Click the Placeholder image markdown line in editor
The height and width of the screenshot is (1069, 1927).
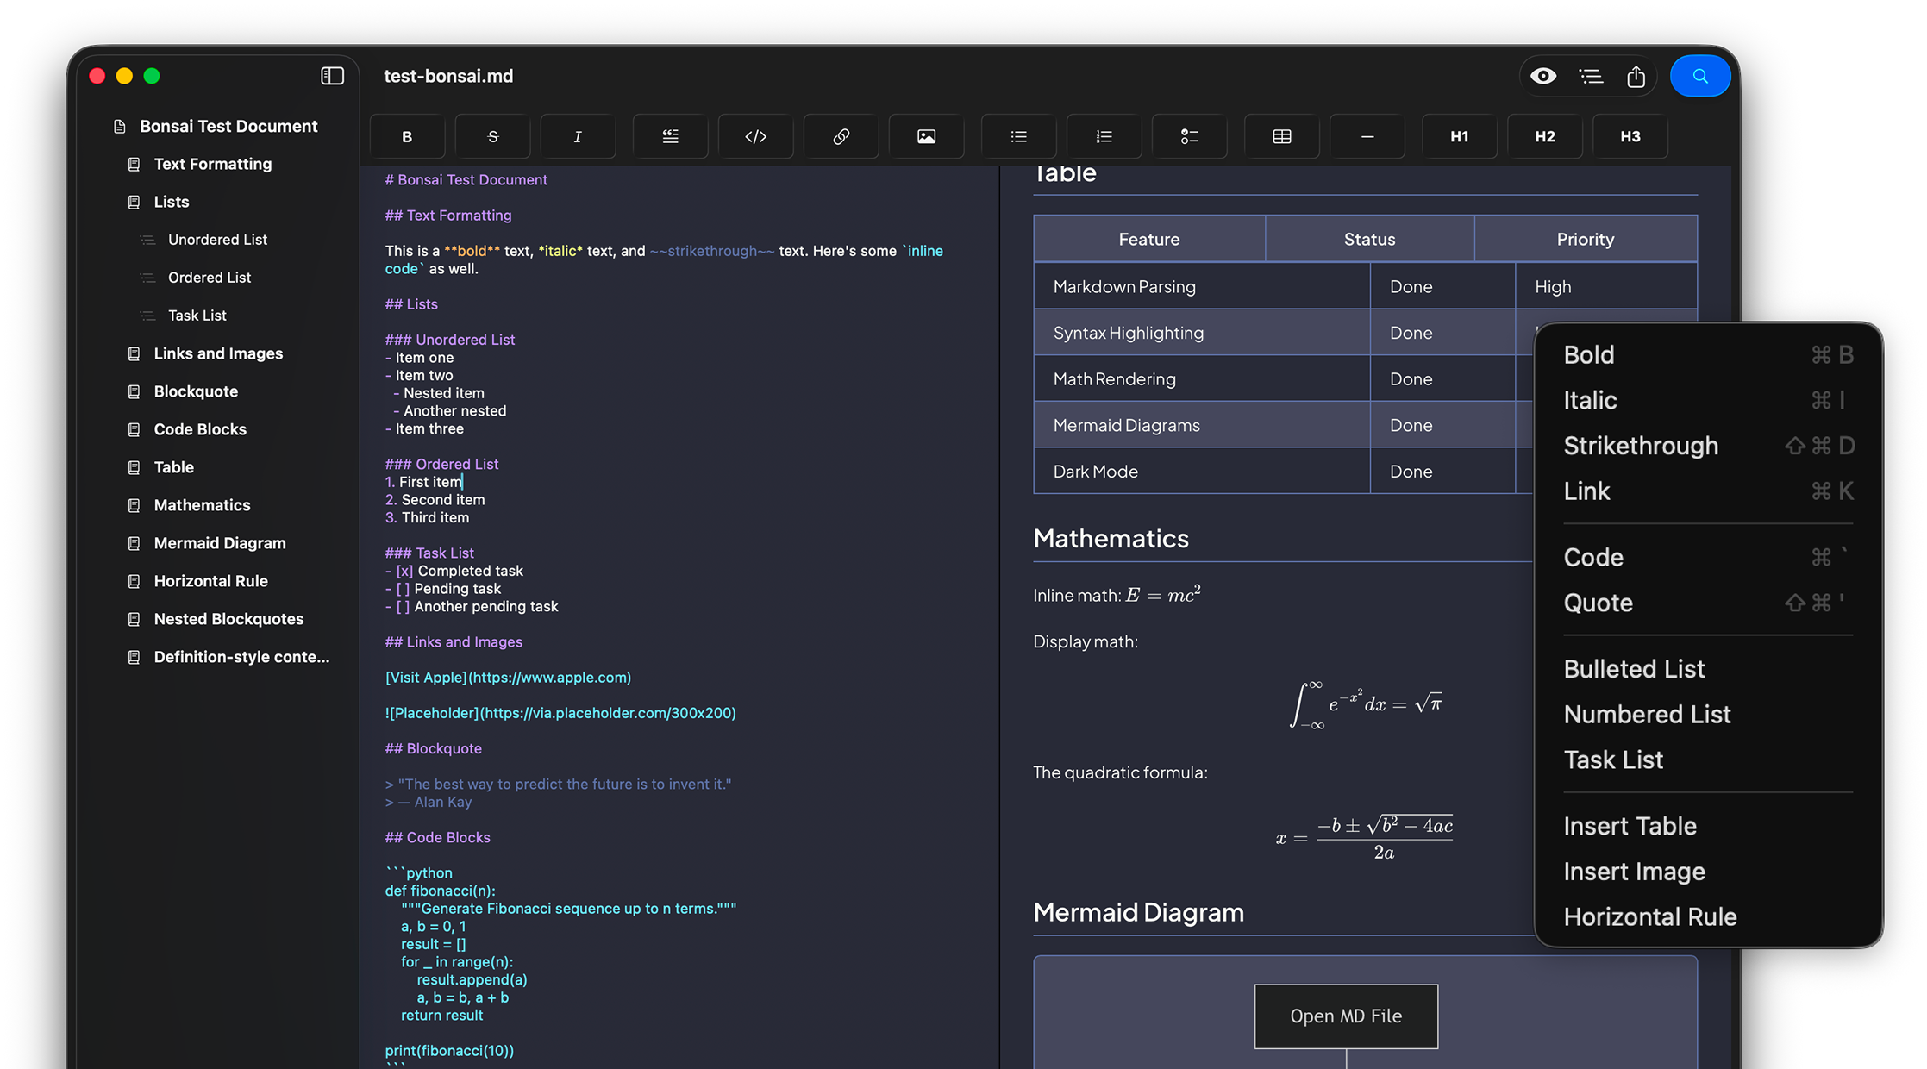pyautogui.click(x=560, y=713)
